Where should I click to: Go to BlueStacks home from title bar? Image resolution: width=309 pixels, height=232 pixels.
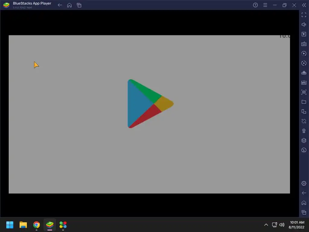click(69, 5)
